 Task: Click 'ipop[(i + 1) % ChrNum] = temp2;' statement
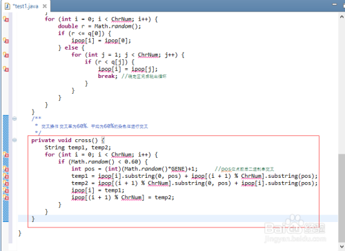(x=123, y=197)
